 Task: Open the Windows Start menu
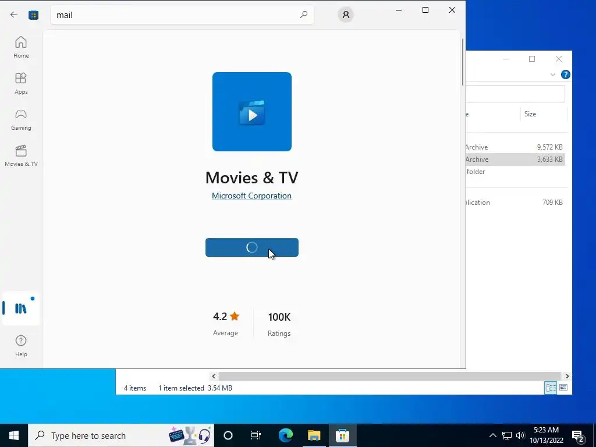click(x=14, y=435)
